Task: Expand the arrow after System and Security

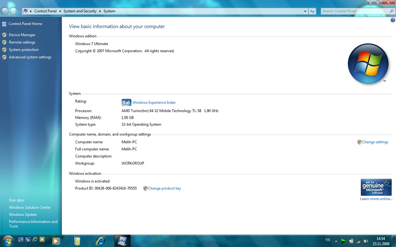Action: pos(100,11)
